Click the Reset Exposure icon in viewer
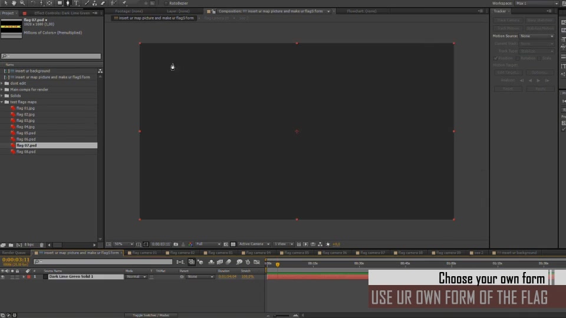The image size is (566, 318). click(x=328, y=244)
